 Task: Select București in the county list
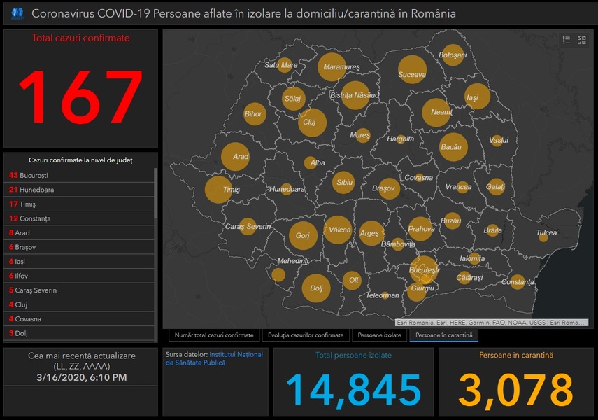[78, 175]
